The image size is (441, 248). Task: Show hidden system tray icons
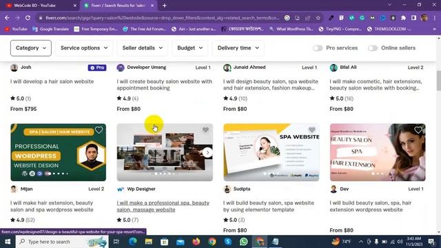coord(361,242)
